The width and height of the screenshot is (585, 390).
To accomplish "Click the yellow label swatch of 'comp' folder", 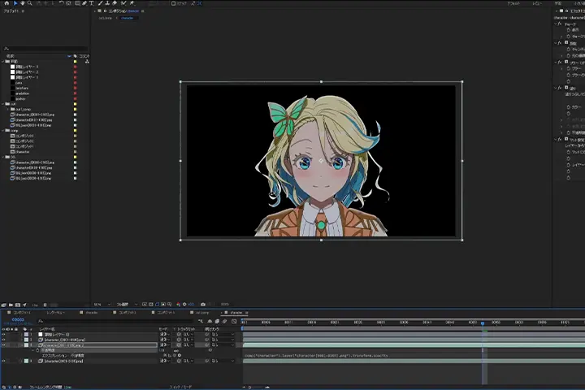I will pyautogui.click(x=75, y=131).
